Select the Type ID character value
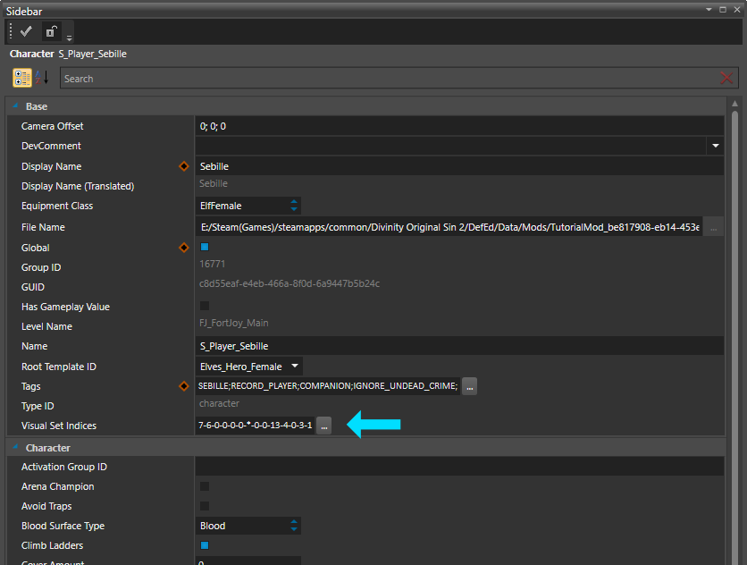Image resolution: width=747 pixels, height=565 pixels. tap(219, 403)
